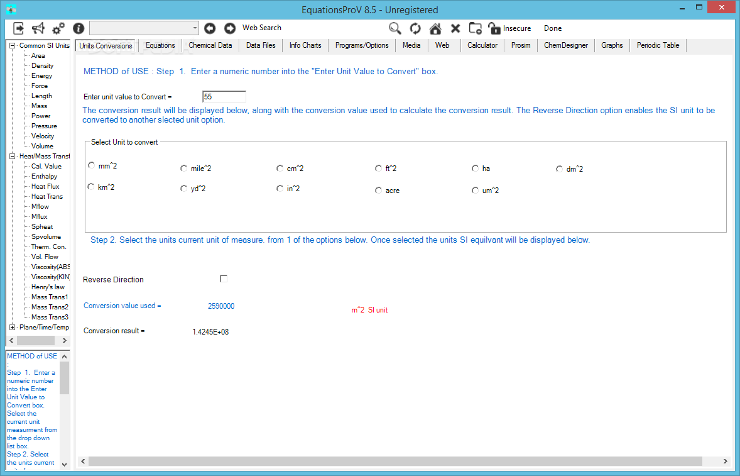Open the Chemical Data tab

210,45
